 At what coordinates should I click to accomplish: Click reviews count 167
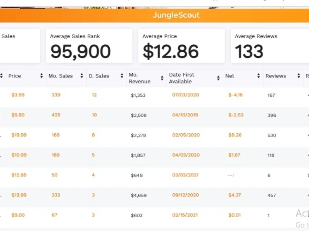[271, 95]
